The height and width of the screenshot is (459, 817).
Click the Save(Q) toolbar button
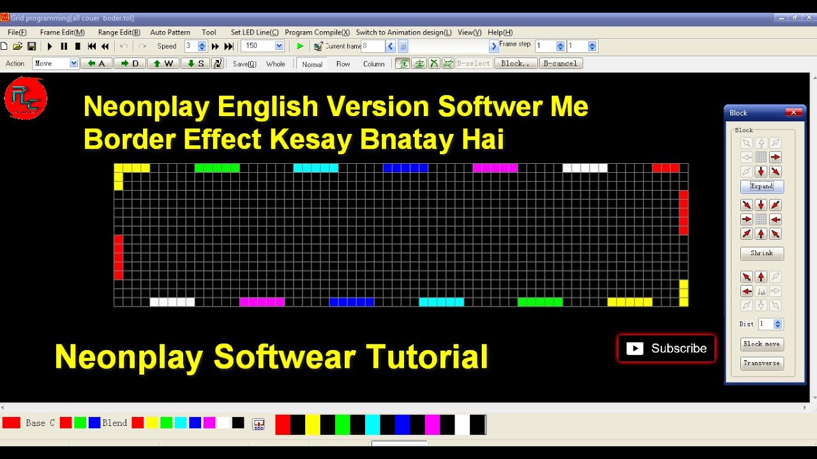(x=244, y=64)
